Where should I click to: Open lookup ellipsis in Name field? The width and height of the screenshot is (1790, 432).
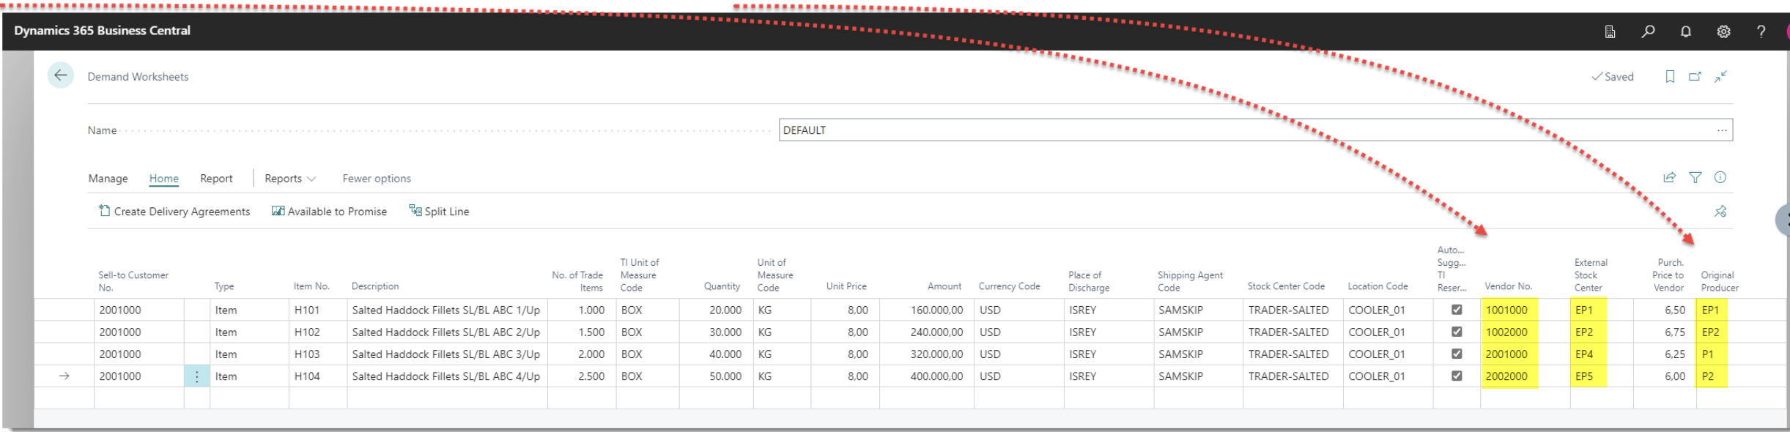[x=1721, y=130]
